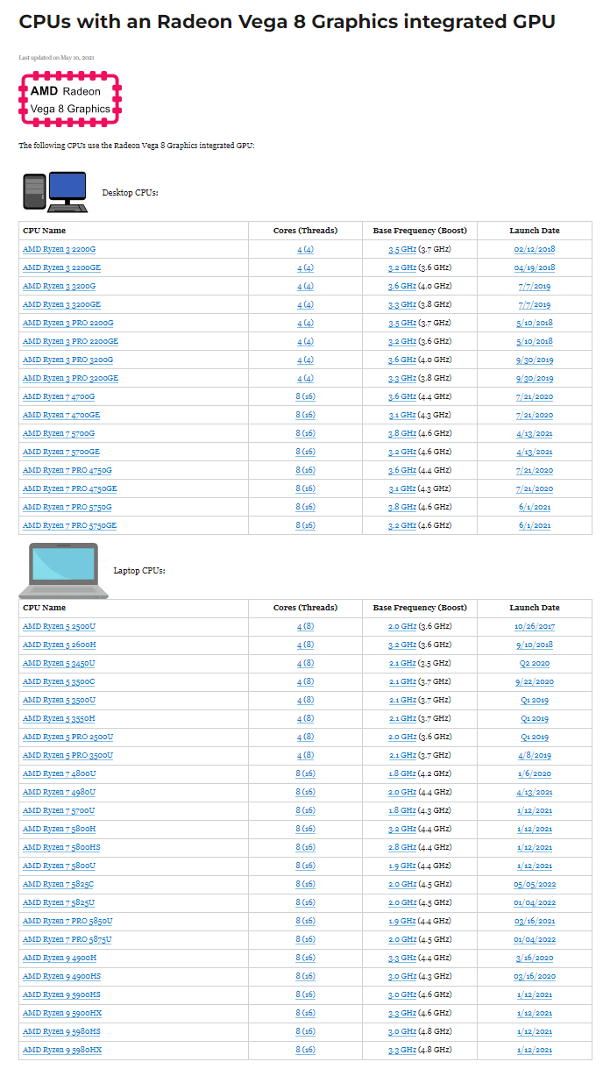Open the AMD Ryzen 7 4980U link
The height and width of the screenshot is (1069, 603).
(x=59, y=793)
